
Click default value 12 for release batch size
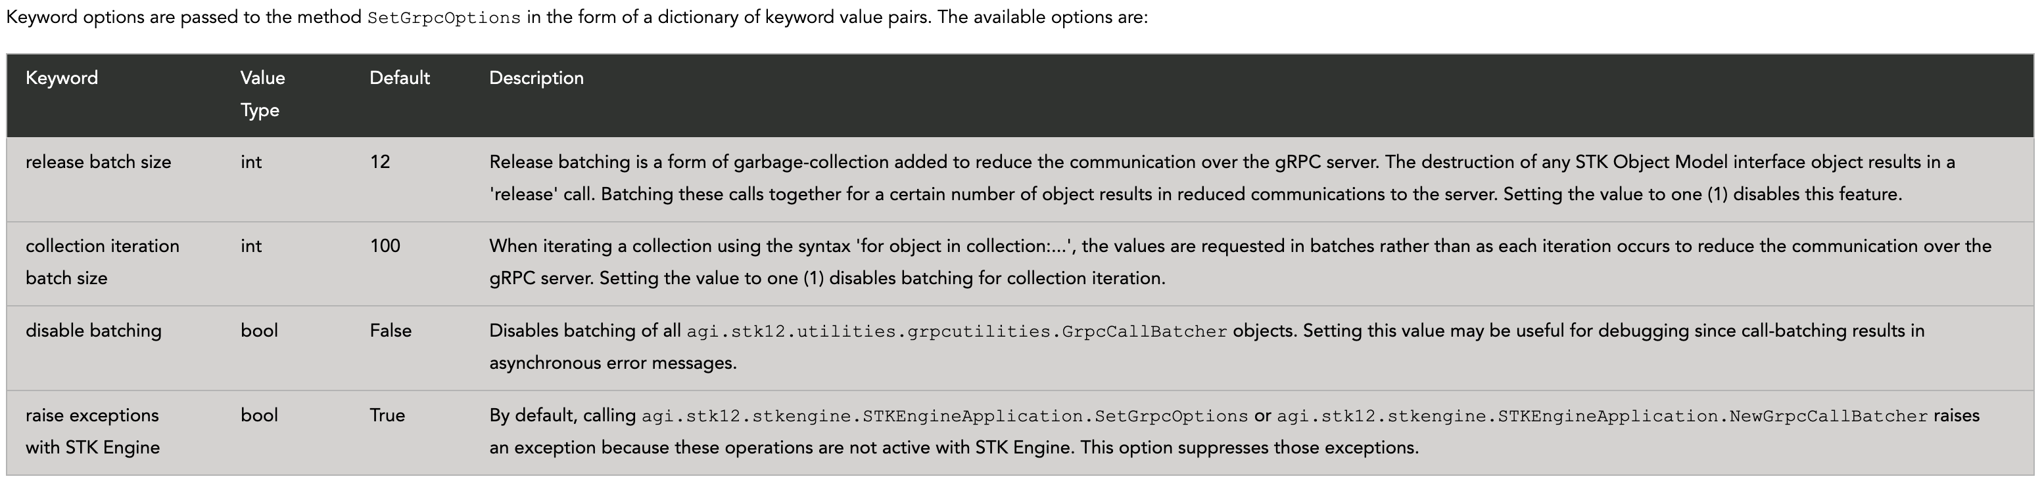click(380, 162)
